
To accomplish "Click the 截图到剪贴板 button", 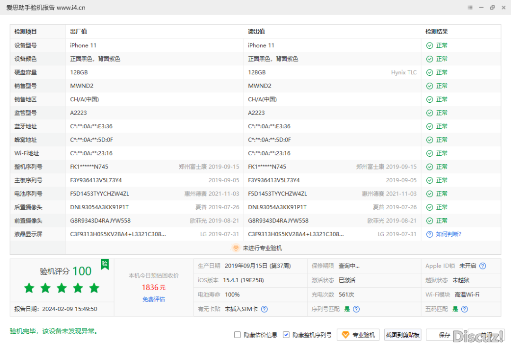I will 403,335.
